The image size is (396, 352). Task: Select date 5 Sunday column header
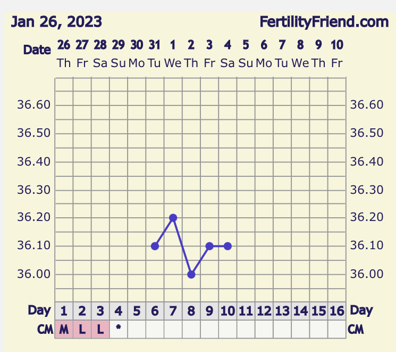[x=246, y=53]
